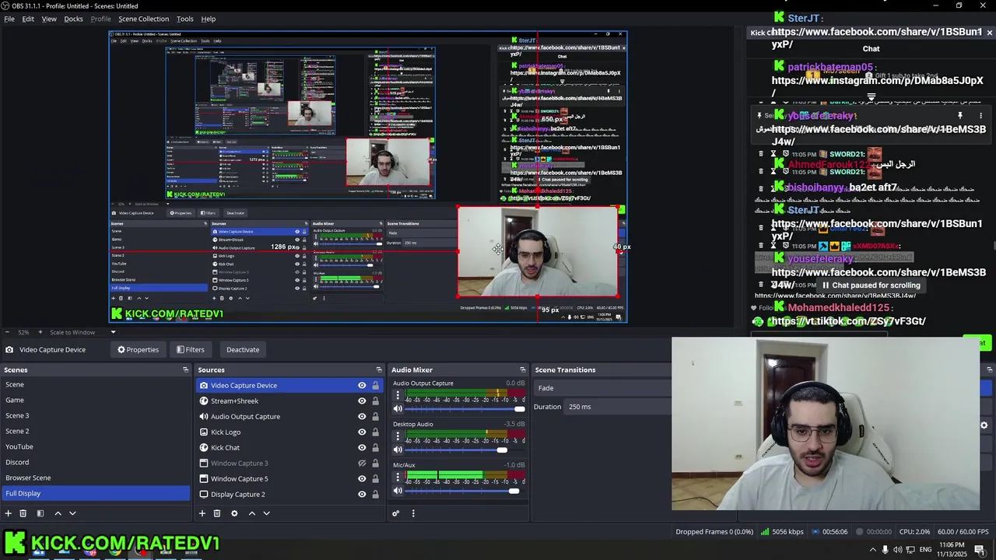Open settings gear in the Controls dock
The image size is (996, 560).
pos(984,425)
